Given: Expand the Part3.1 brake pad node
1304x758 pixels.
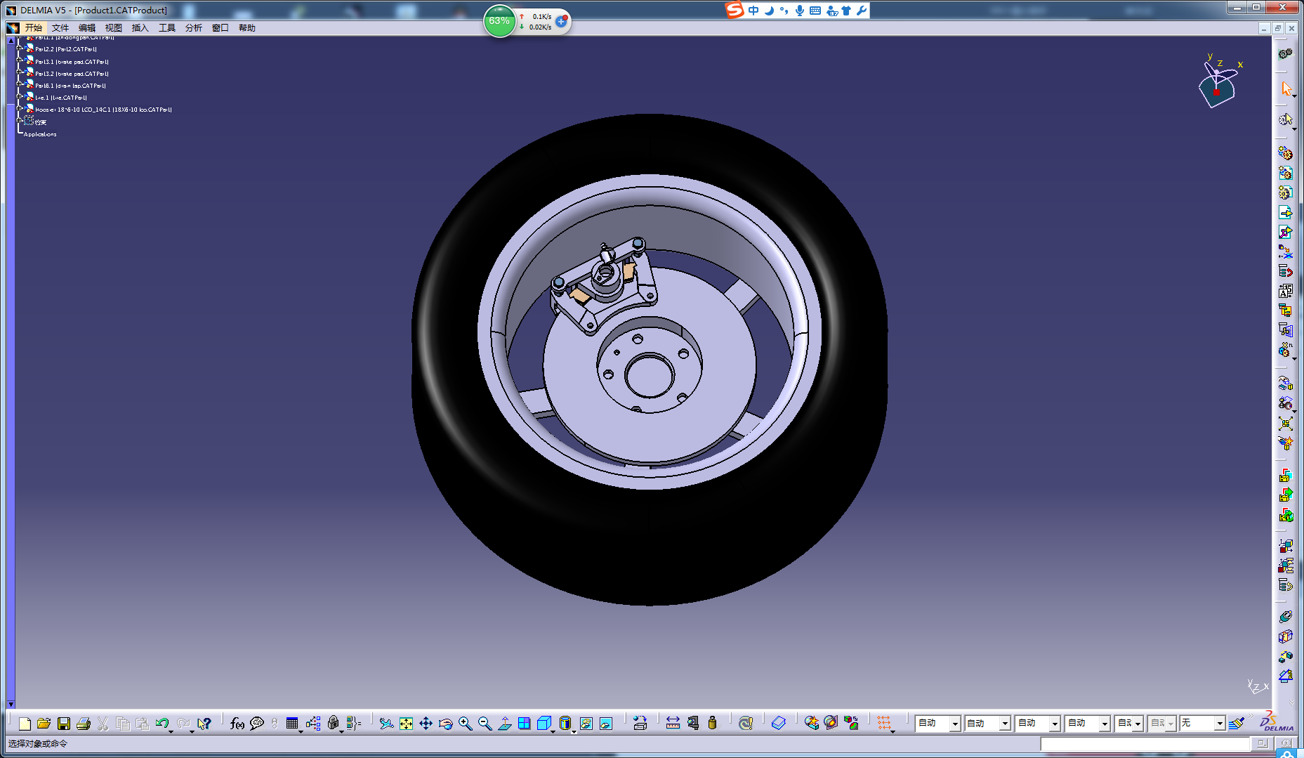Looking at the screenshot, I should [20, 60].
